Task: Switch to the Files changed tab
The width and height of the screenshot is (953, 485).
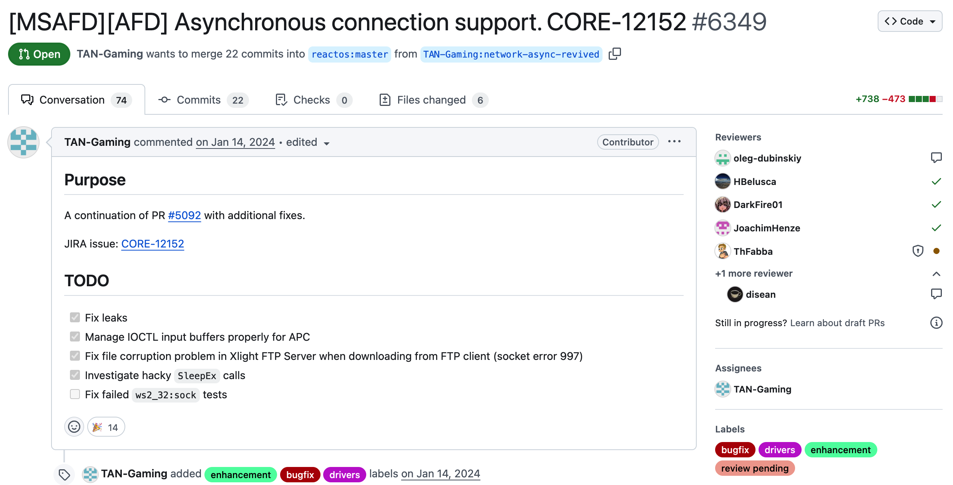Action: pos(431,100)
